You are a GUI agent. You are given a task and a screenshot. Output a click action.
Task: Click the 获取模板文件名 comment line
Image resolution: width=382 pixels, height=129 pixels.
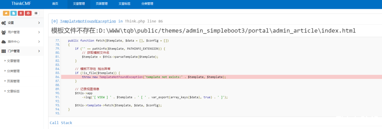pos(95,53)
